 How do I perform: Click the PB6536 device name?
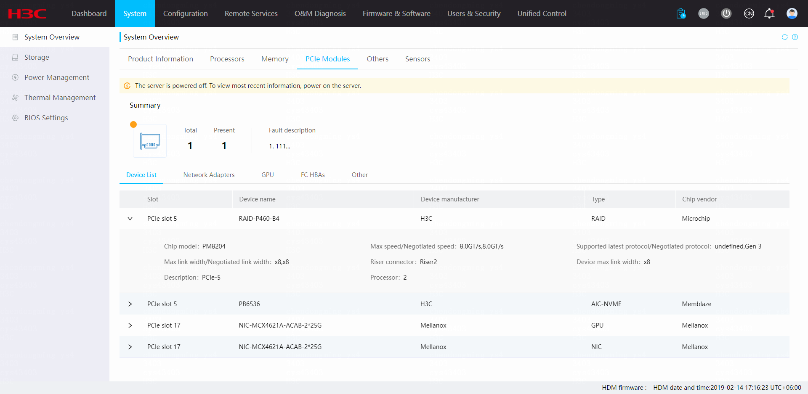249,304
